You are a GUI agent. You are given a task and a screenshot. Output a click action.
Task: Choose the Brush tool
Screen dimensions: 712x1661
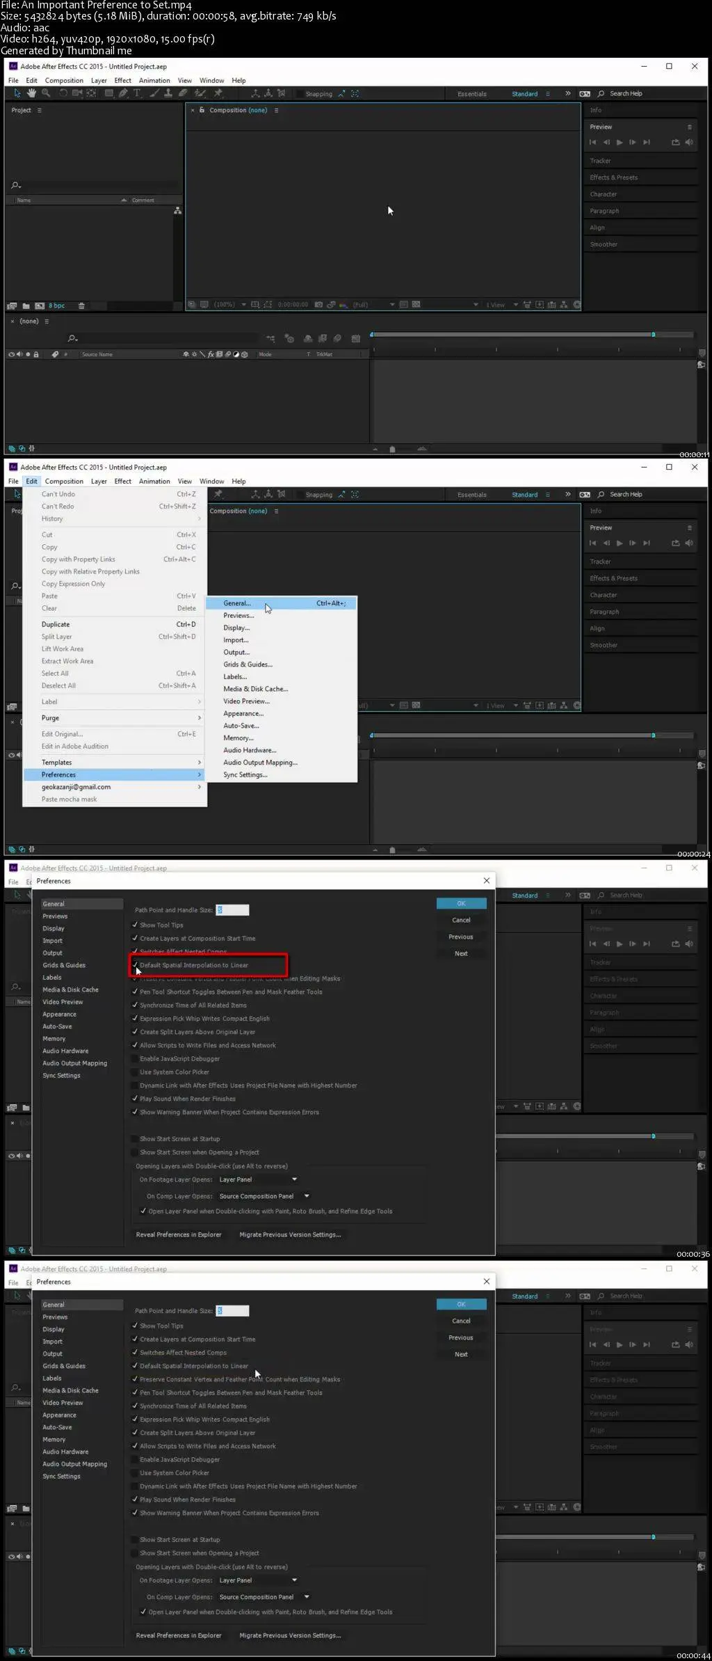point(155,93)
